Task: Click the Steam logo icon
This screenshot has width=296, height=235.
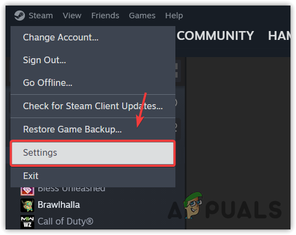Action: pyautogui.click(x=19, y=16)
